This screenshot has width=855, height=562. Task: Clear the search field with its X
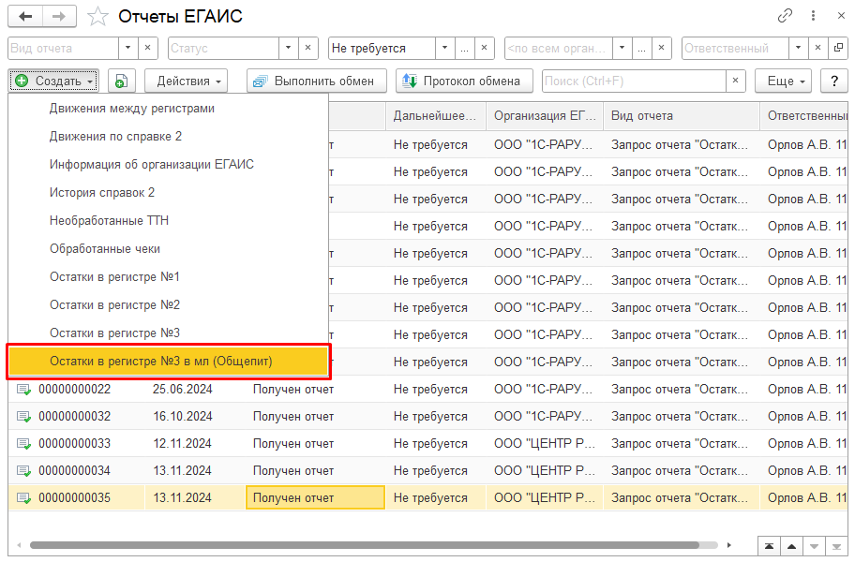tap(736, 81)
